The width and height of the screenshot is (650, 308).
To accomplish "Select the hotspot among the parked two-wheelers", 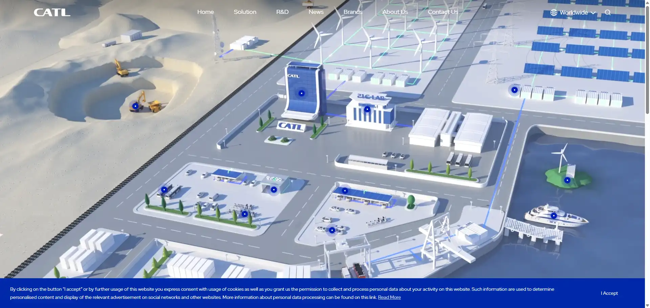I will click(x=245, y=214).
